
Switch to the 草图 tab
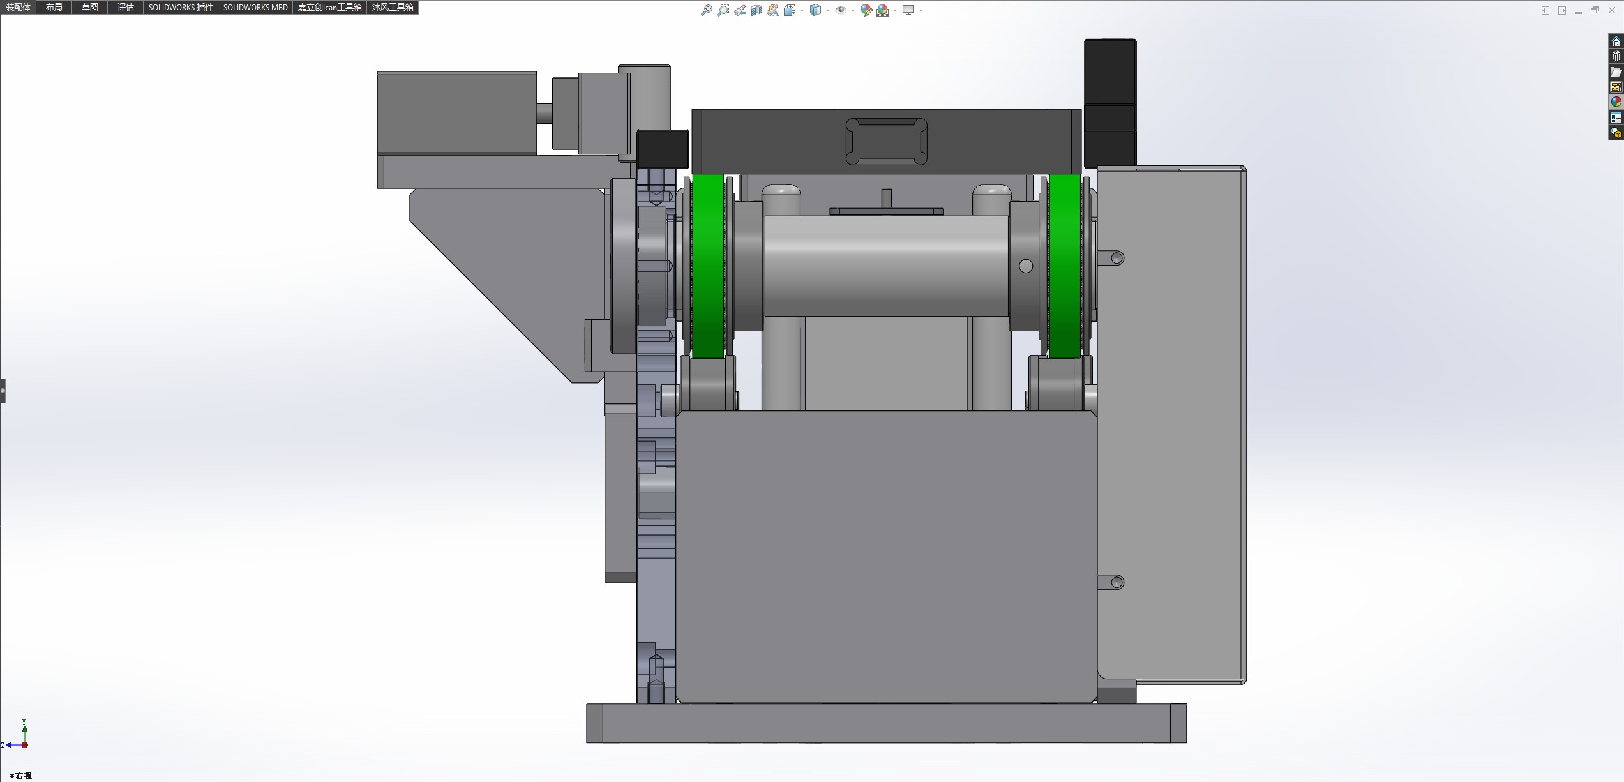coord(89,7)
